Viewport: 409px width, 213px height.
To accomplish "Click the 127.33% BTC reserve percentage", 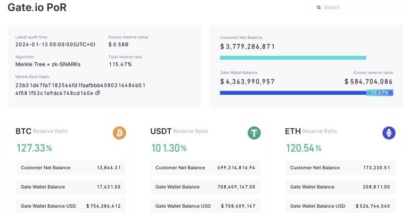I will pos(34,148).
